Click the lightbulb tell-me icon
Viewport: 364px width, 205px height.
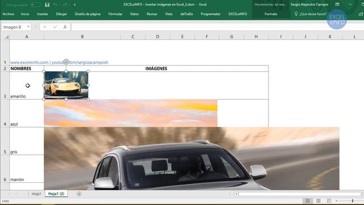[x=296, y=14]
